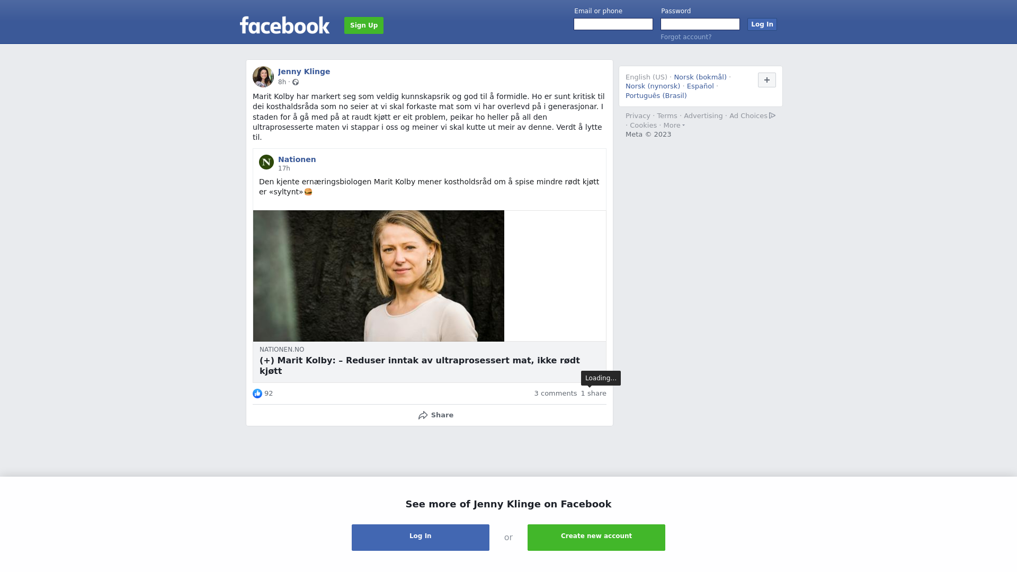Click the Email or phone field
The width and height of the screenshot is (1017, 572).
pos(613,24)
